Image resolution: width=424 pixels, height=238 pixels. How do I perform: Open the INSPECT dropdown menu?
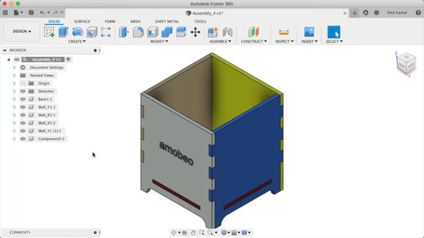pyautogui.click(x=284, y=41)
